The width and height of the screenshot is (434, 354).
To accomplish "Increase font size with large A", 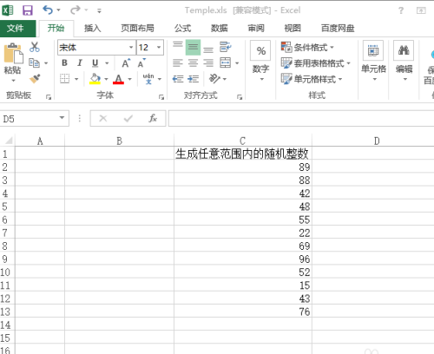I will click(126, 63).
